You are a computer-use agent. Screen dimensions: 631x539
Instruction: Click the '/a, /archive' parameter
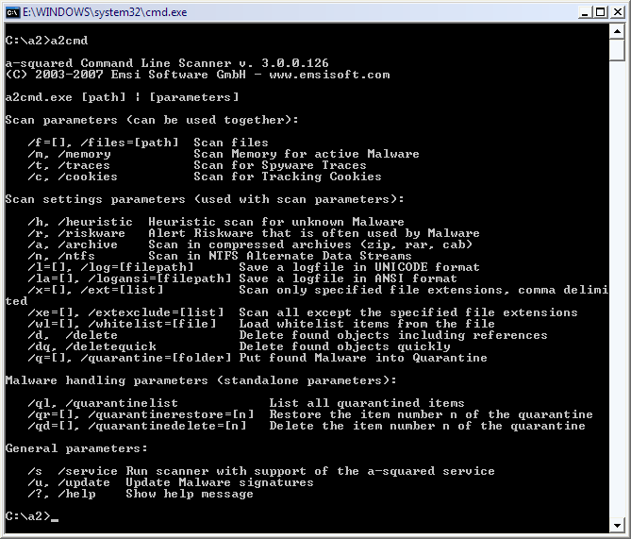point(73,244)
